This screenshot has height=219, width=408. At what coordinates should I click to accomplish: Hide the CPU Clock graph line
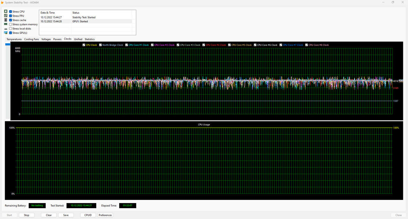[x=84, y=45]
